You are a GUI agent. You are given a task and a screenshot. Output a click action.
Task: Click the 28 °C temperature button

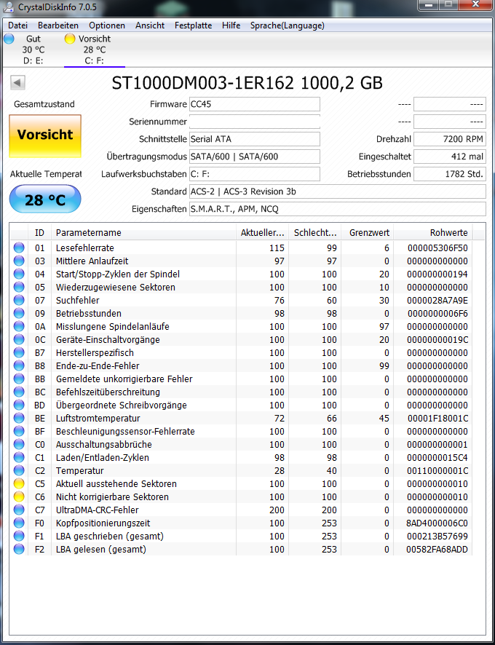tap(45, 199)
